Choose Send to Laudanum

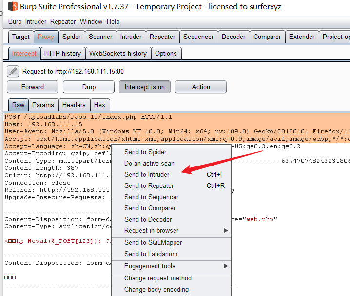[x=171, y=254]
